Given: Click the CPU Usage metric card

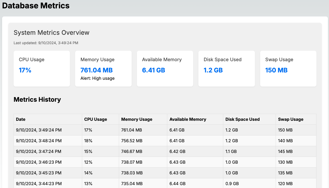Looking at the screenshot, I should coord(42,69).
